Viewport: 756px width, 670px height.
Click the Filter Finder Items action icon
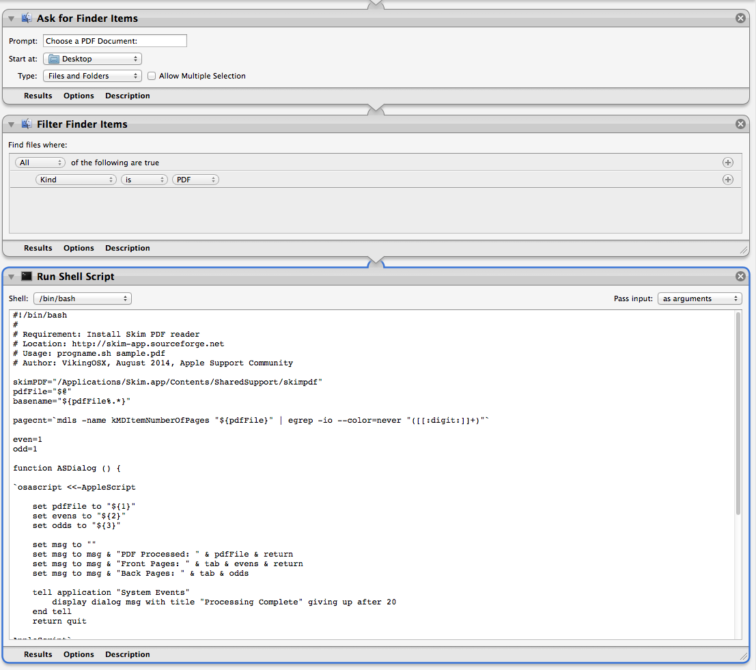coord(26,124)
